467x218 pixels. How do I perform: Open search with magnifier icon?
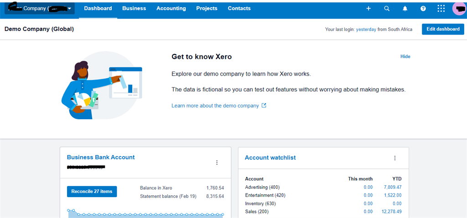387,9
